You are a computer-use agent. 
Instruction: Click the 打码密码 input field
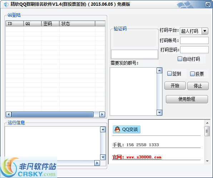[x=194, y=50]
